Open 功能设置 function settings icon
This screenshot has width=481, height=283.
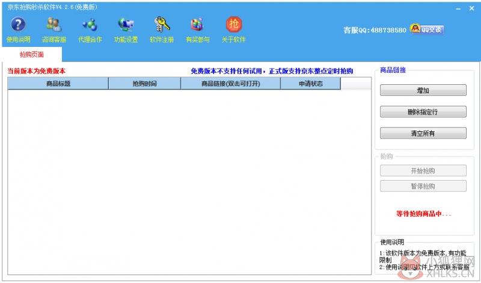click(x=126, y=30)
